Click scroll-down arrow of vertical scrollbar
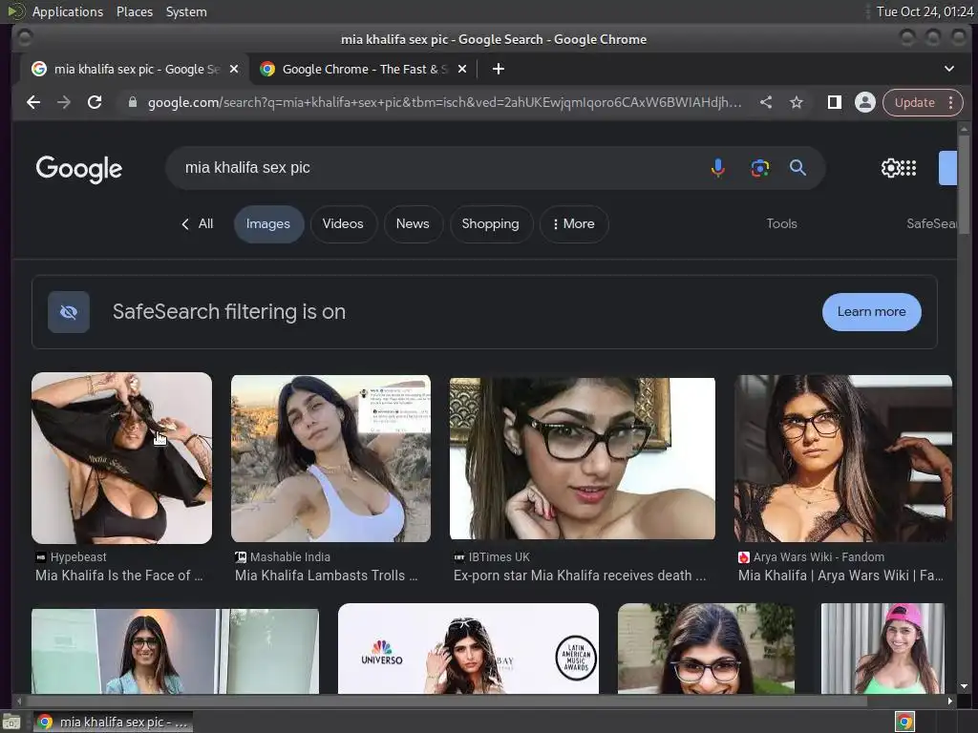 [965, 687]
